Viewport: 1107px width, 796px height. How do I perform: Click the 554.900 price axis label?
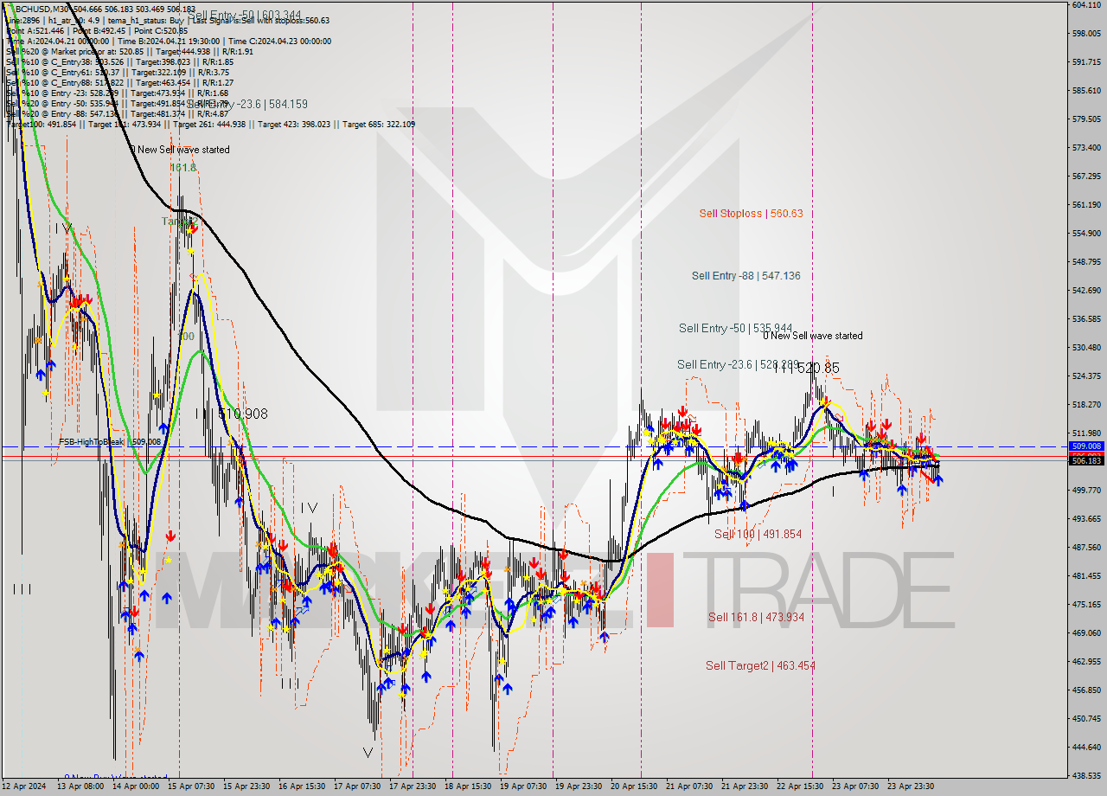tap(1086, 233)
